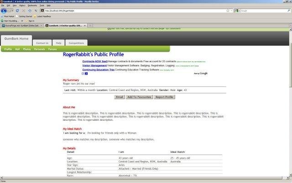Image resolution: width=292 pixels, height=183 pixels.
Task: Click the My Summary heading
Action: click(x=71, y=80)
